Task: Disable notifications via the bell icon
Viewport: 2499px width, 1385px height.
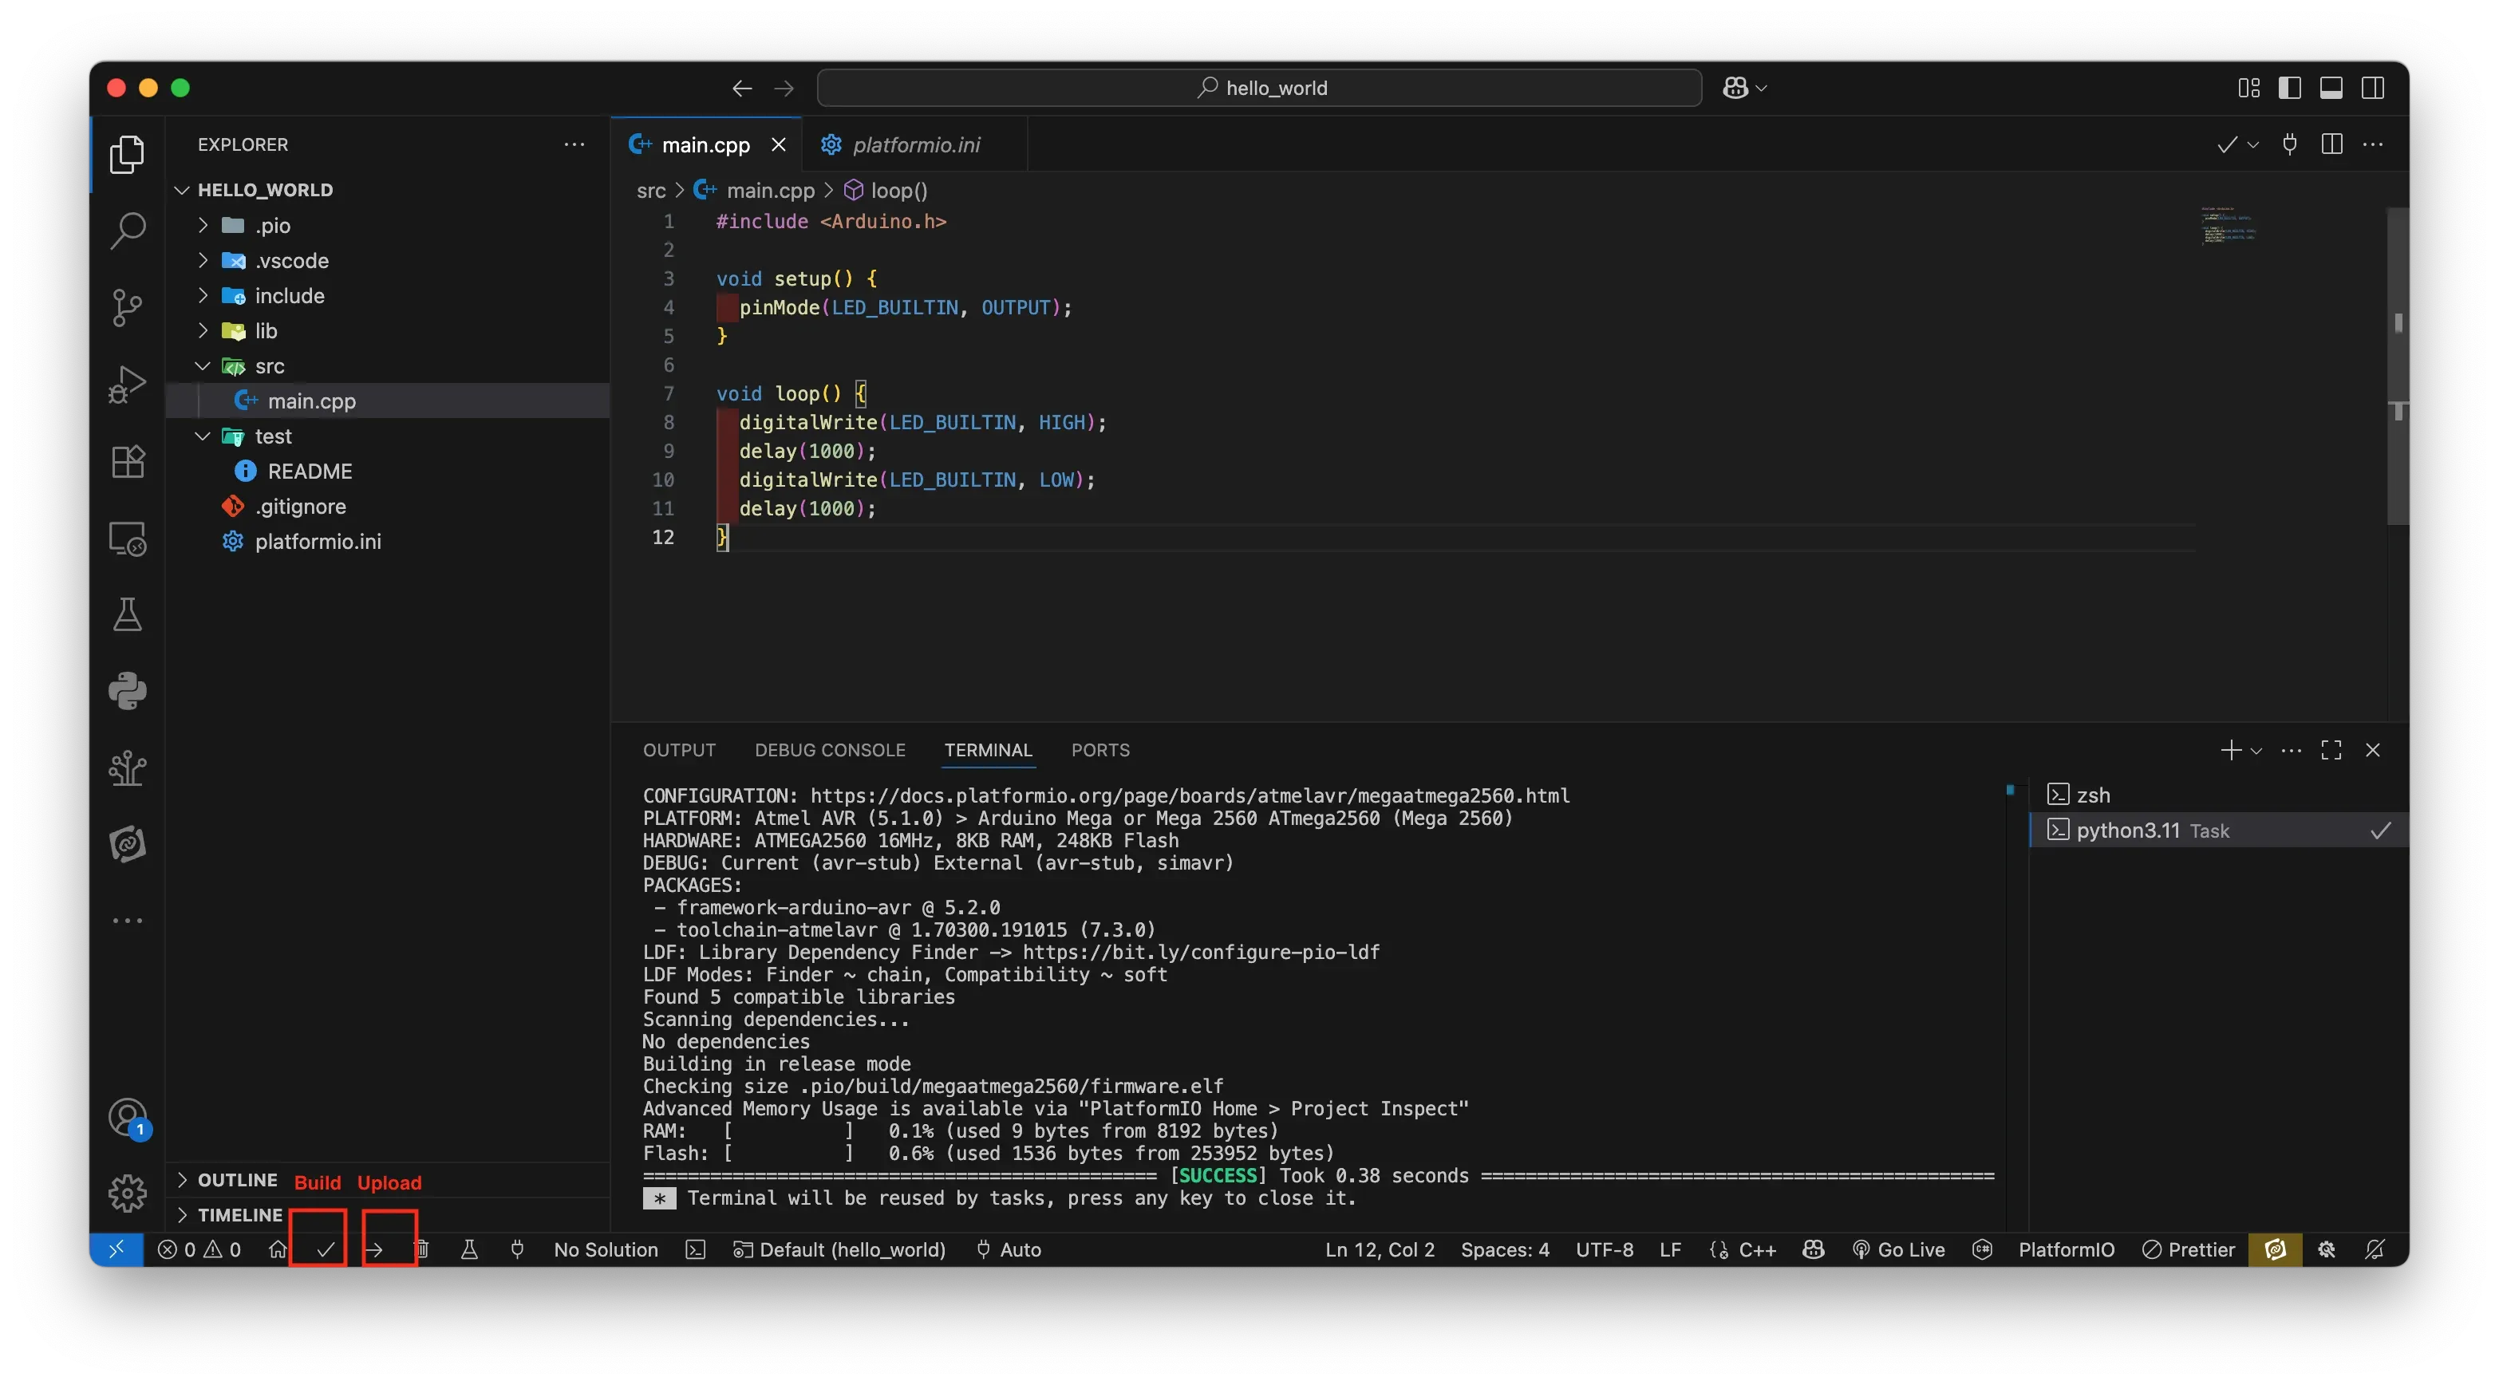Action: pyautogui.click(x=2374, y=1249)
